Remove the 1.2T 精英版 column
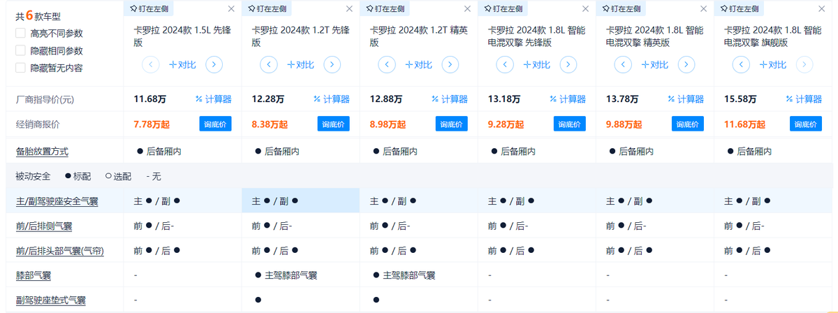 467,9
